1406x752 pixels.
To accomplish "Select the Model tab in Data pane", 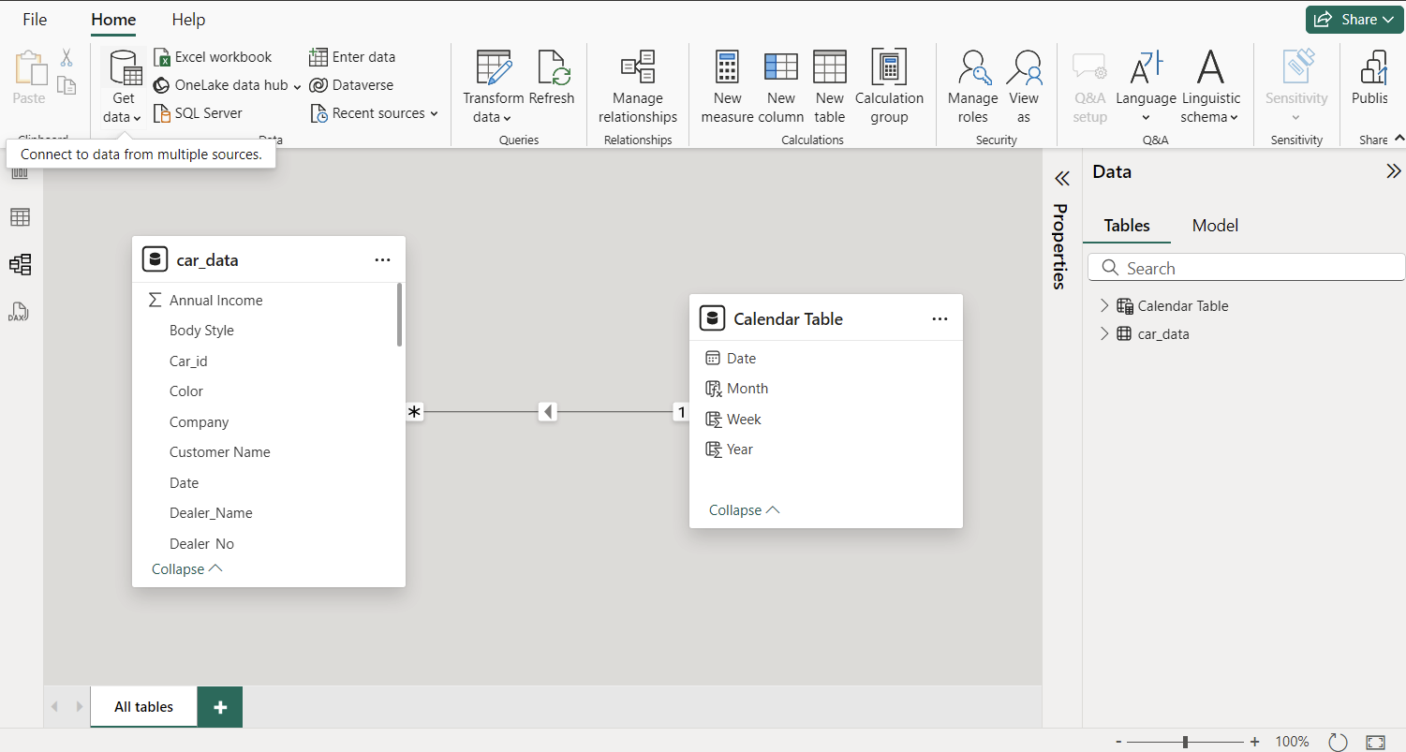I will click(x=1215, y=226).
